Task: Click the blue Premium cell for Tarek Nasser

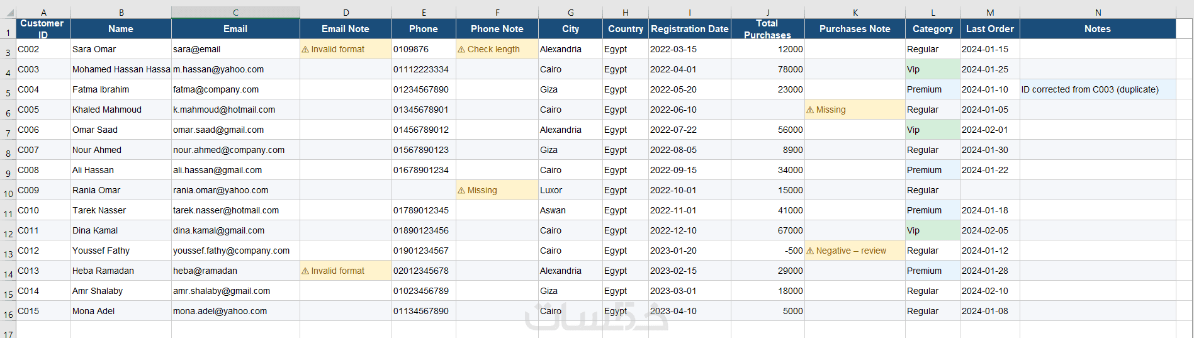Action: (x=932, y=210)
